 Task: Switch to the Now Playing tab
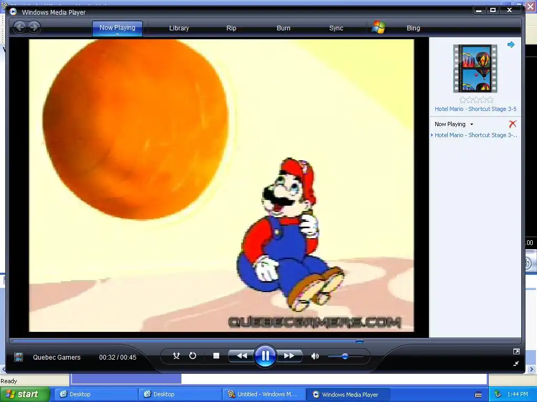coord(117,27)
